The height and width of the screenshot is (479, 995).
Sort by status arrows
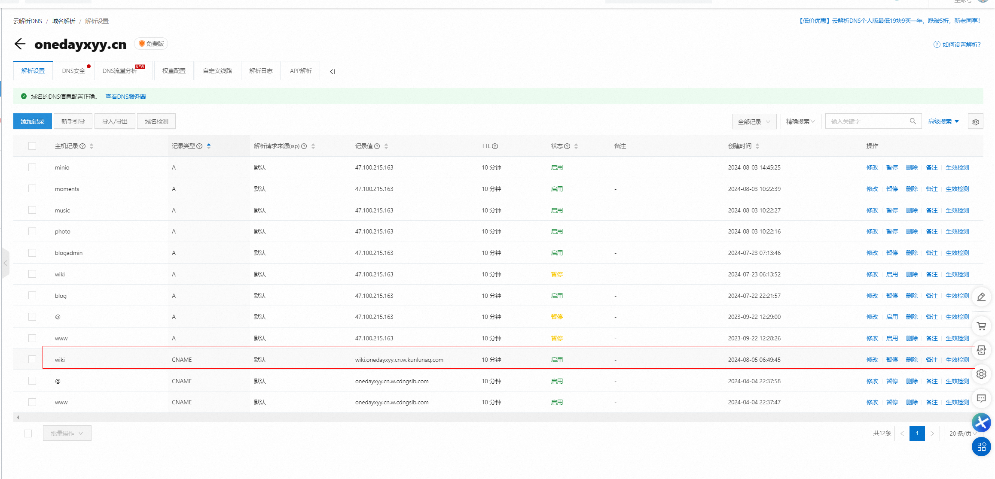[x=576, y=146]
